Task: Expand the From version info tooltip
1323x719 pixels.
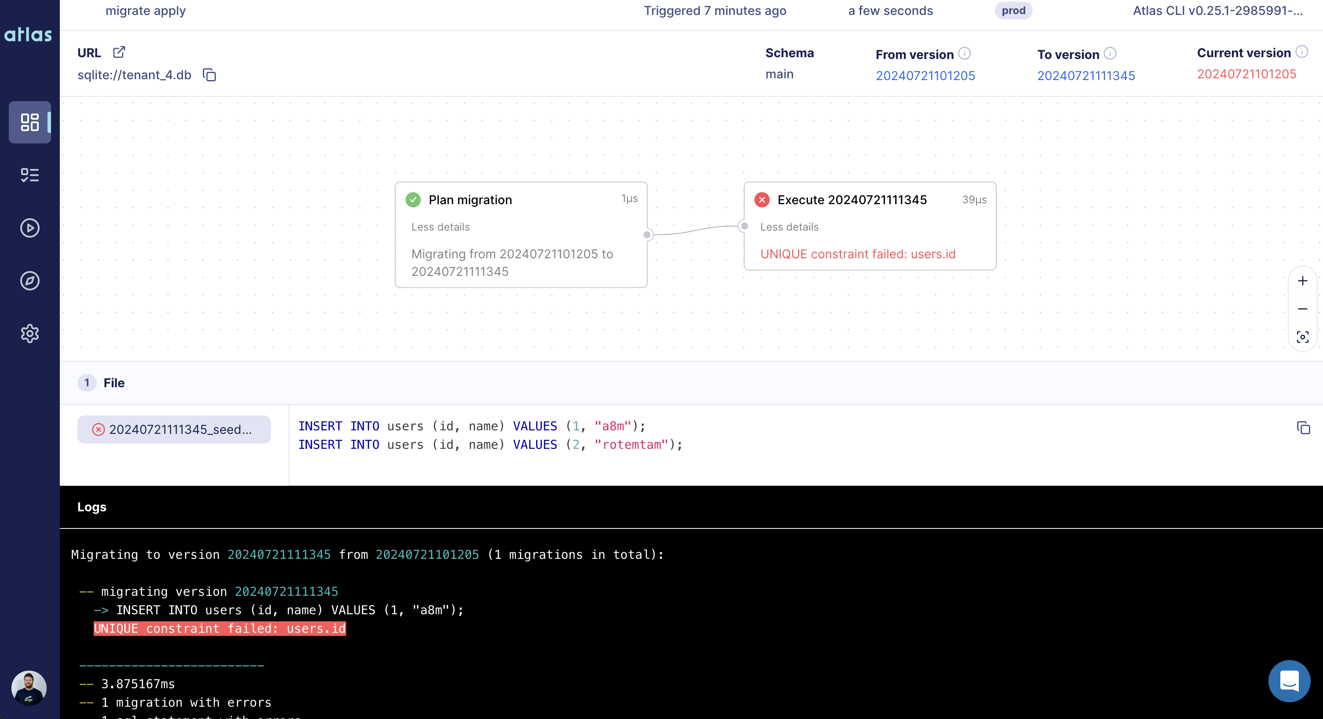Action: coord(965,53)
